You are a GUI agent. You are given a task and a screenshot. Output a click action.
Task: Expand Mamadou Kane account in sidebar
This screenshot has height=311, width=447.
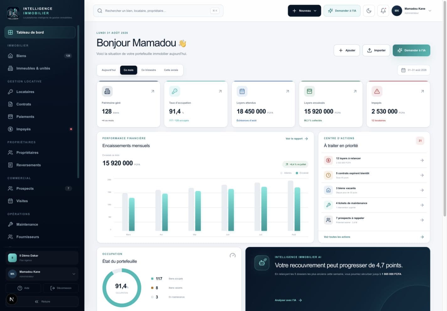42,274
